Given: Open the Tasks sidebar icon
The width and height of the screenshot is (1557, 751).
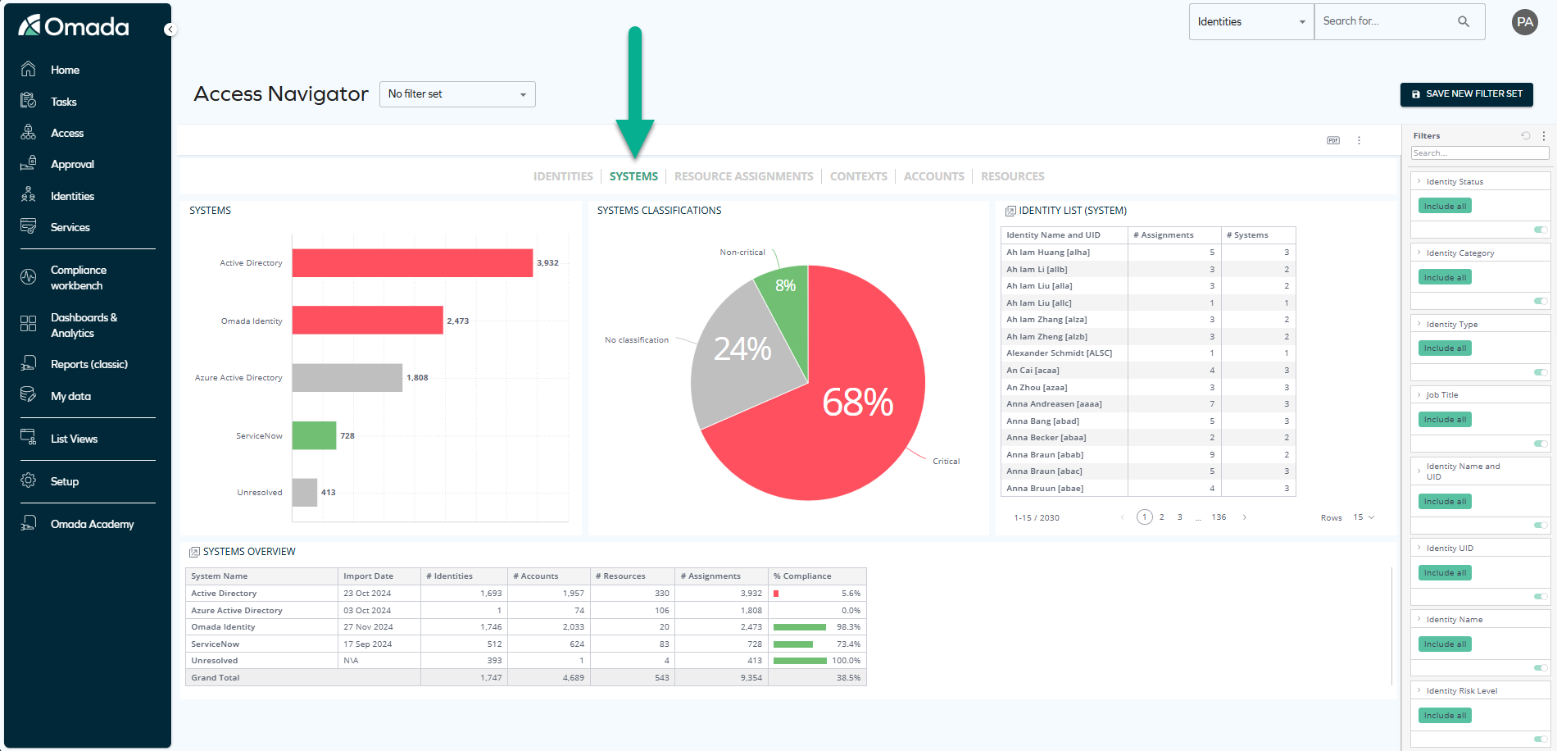Looking at the screenshot, I should [x=28, y=101].
